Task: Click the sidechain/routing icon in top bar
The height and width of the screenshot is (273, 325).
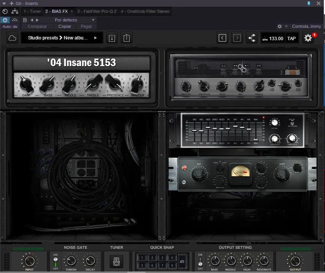Action: (15, 11)
